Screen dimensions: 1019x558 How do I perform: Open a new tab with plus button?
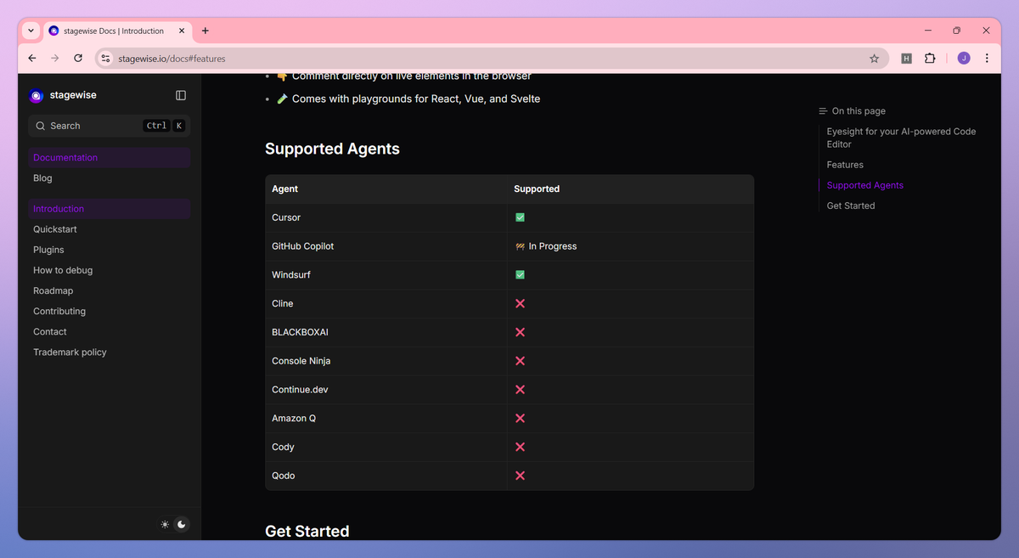[x=205, y=31]
